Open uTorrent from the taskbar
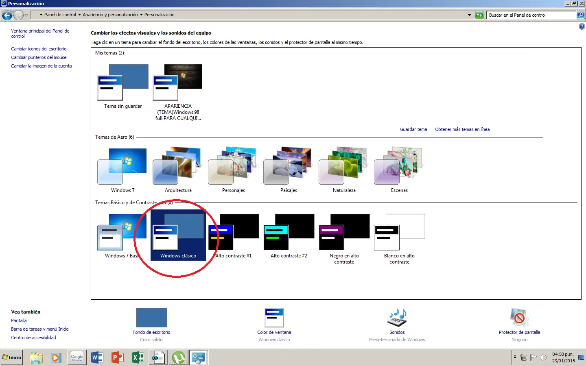The image size is (586, 366). 178,357
